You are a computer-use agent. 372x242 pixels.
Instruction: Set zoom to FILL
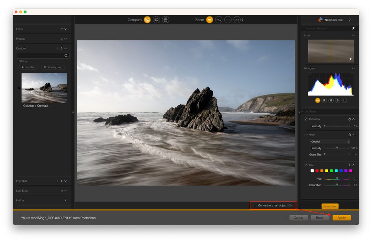(x=218, y=20)
